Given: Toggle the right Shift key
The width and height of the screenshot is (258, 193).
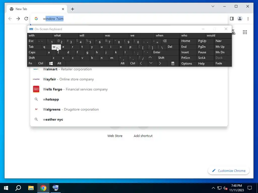Looking at the screenshot, I should (x=168, y=58).
